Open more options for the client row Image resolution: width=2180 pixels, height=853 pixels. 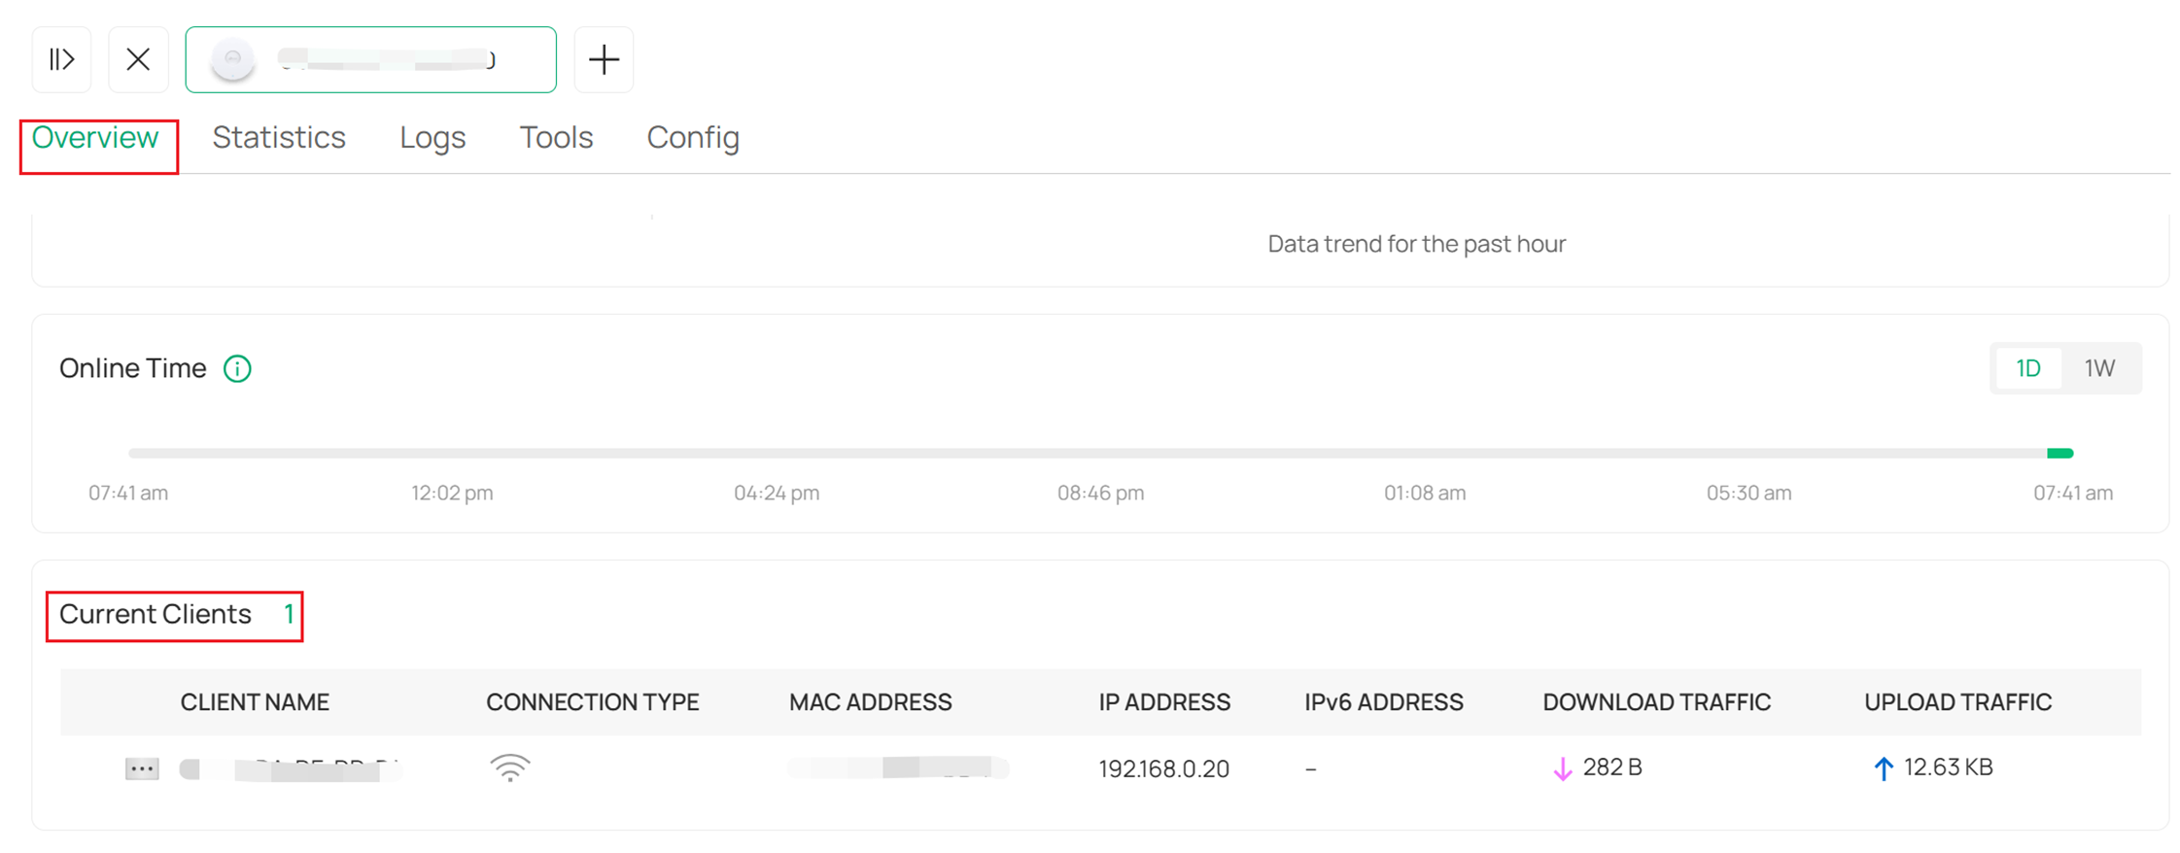click(x=142, y=768)
